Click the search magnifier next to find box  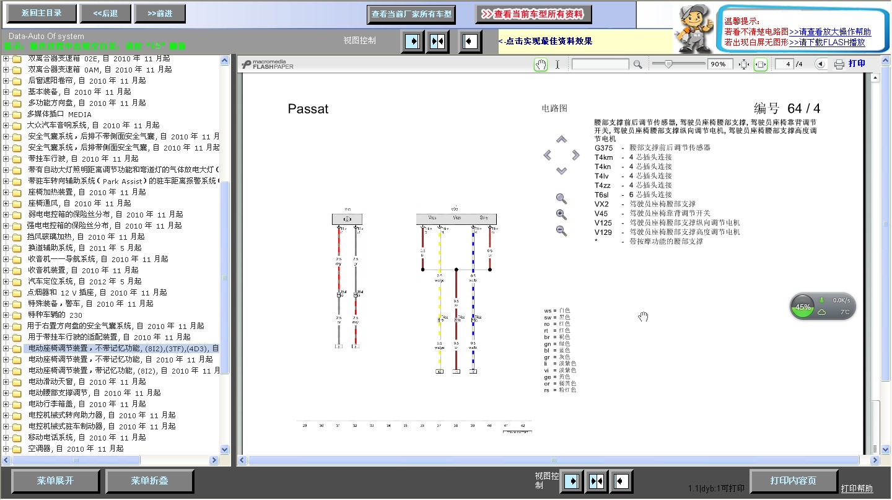(637, 64)
